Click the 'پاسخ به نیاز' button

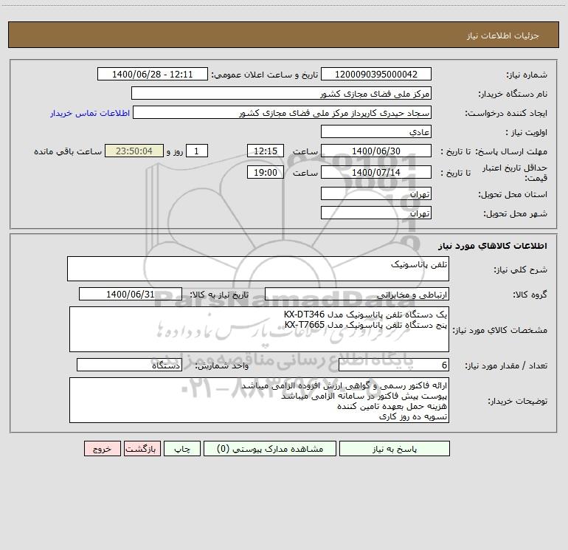point(395,449)
